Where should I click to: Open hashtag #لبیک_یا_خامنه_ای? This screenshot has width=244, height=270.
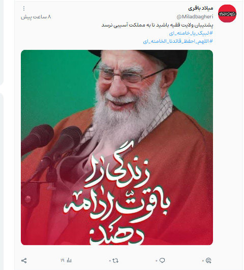(191, 33)
